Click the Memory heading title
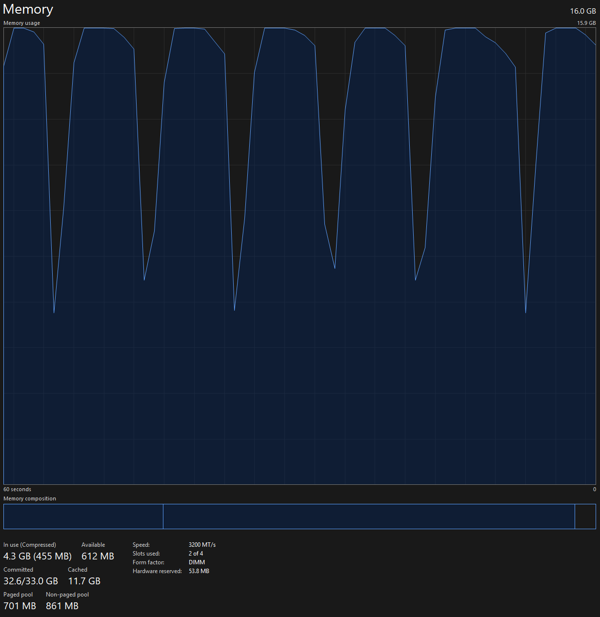The width and height of the screenshot is (600, 617). pyautogui.click(x=28, y=10)
